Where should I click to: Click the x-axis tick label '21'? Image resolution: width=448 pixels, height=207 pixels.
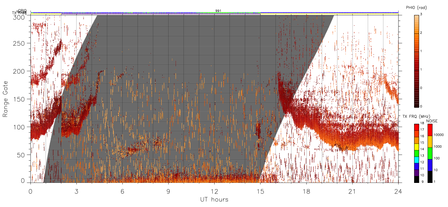tap(352, 191)
